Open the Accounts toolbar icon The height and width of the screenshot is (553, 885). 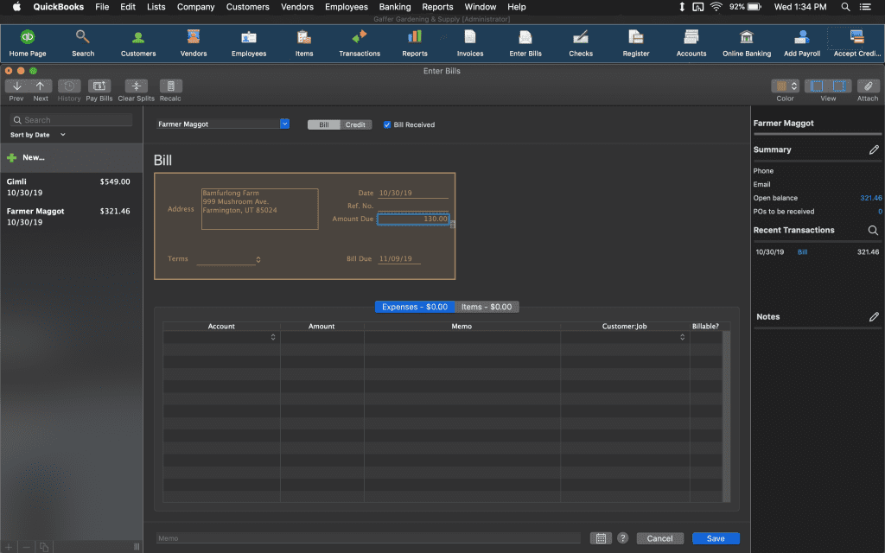tap(691, 43)
